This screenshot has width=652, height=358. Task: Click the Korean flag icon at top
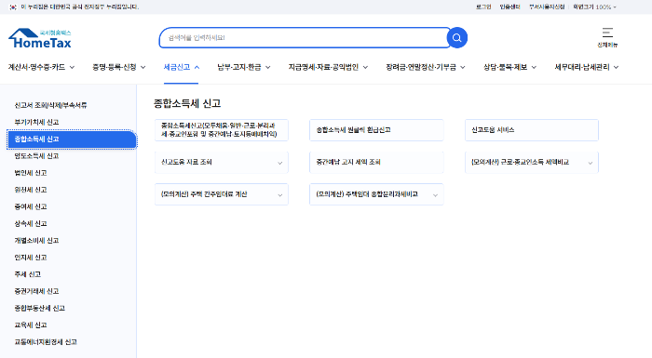(13, 7)
